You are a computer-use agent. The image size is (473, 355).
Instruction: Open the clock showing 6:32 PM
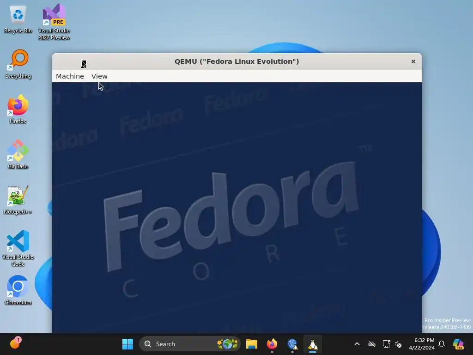tap(422, 344)
